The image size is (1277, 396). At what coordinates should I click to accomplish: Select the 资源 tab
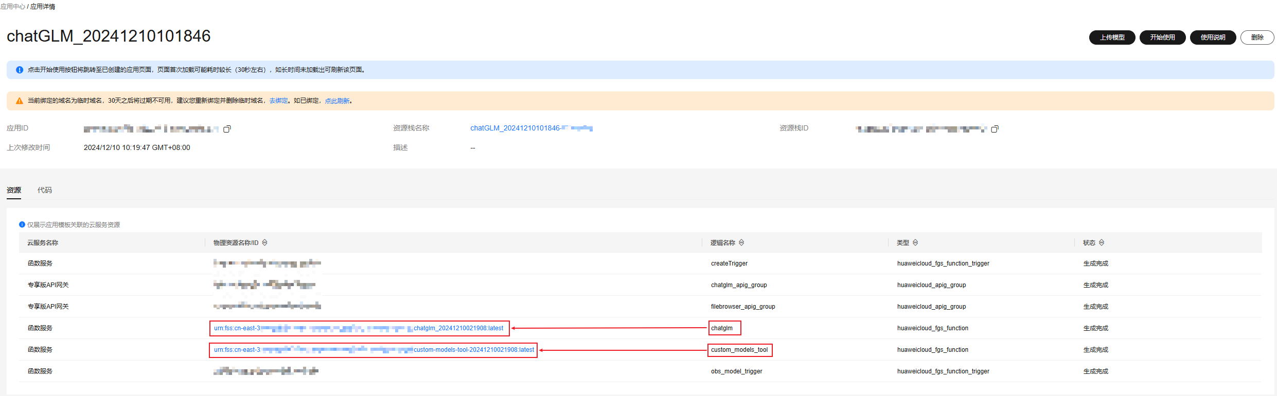(14, 190)
